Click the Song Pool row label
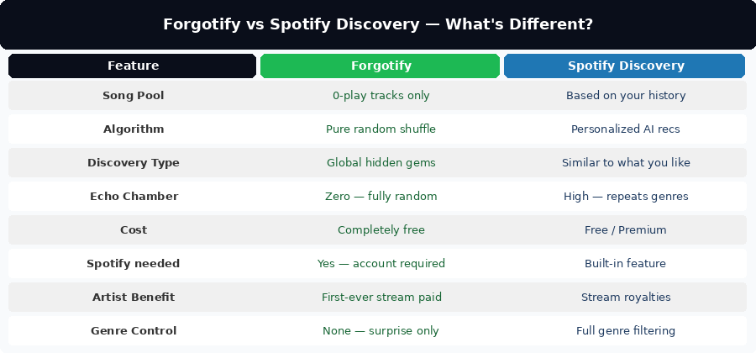 133,96
